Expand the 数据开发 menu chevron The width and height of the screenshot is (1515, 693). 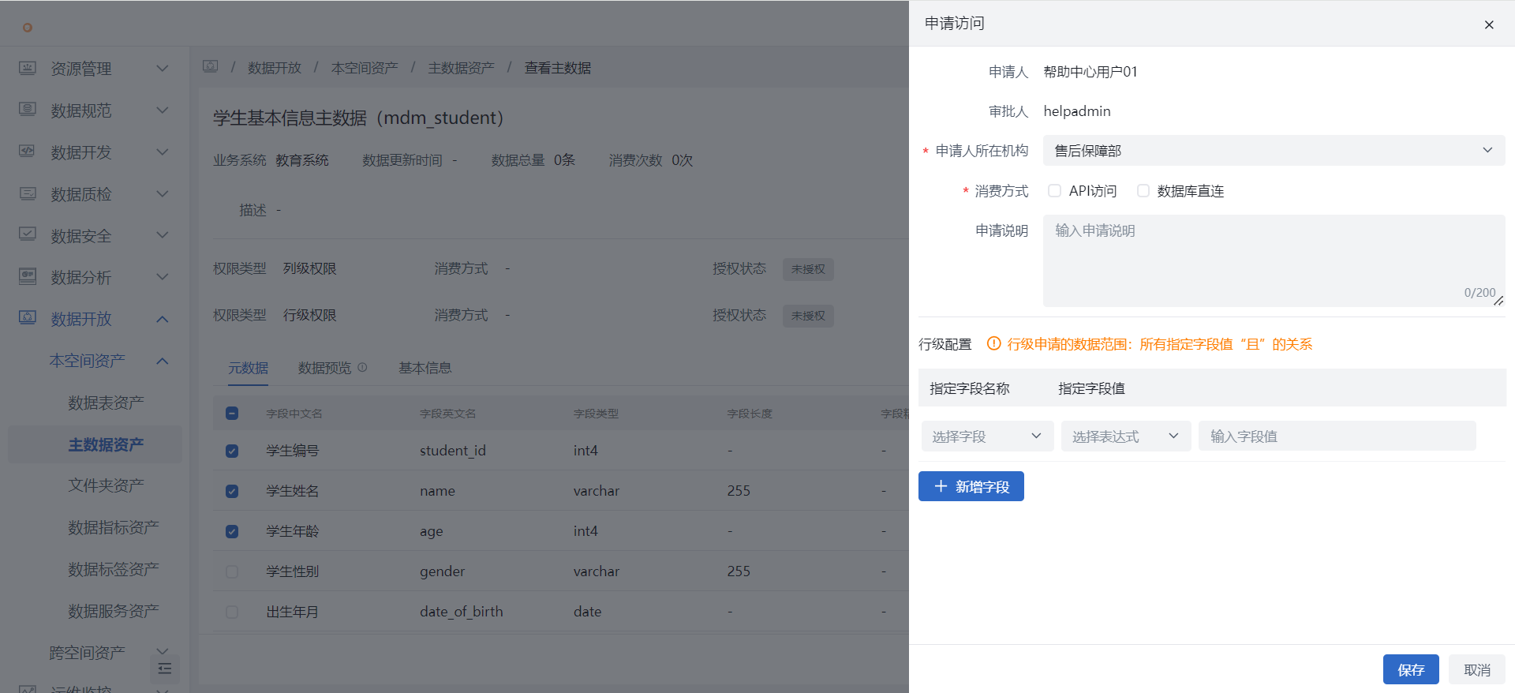click(163, 152)
